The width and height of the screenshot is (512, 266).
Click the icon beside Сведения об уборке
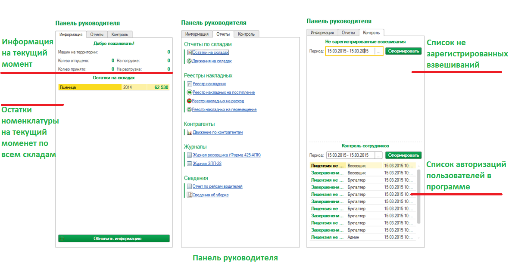click(189, 195)
